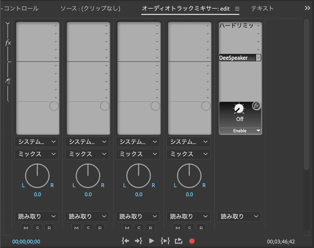Click second track pan value 0.0
This screenshot has width=314, height=248.
[88, 194]
